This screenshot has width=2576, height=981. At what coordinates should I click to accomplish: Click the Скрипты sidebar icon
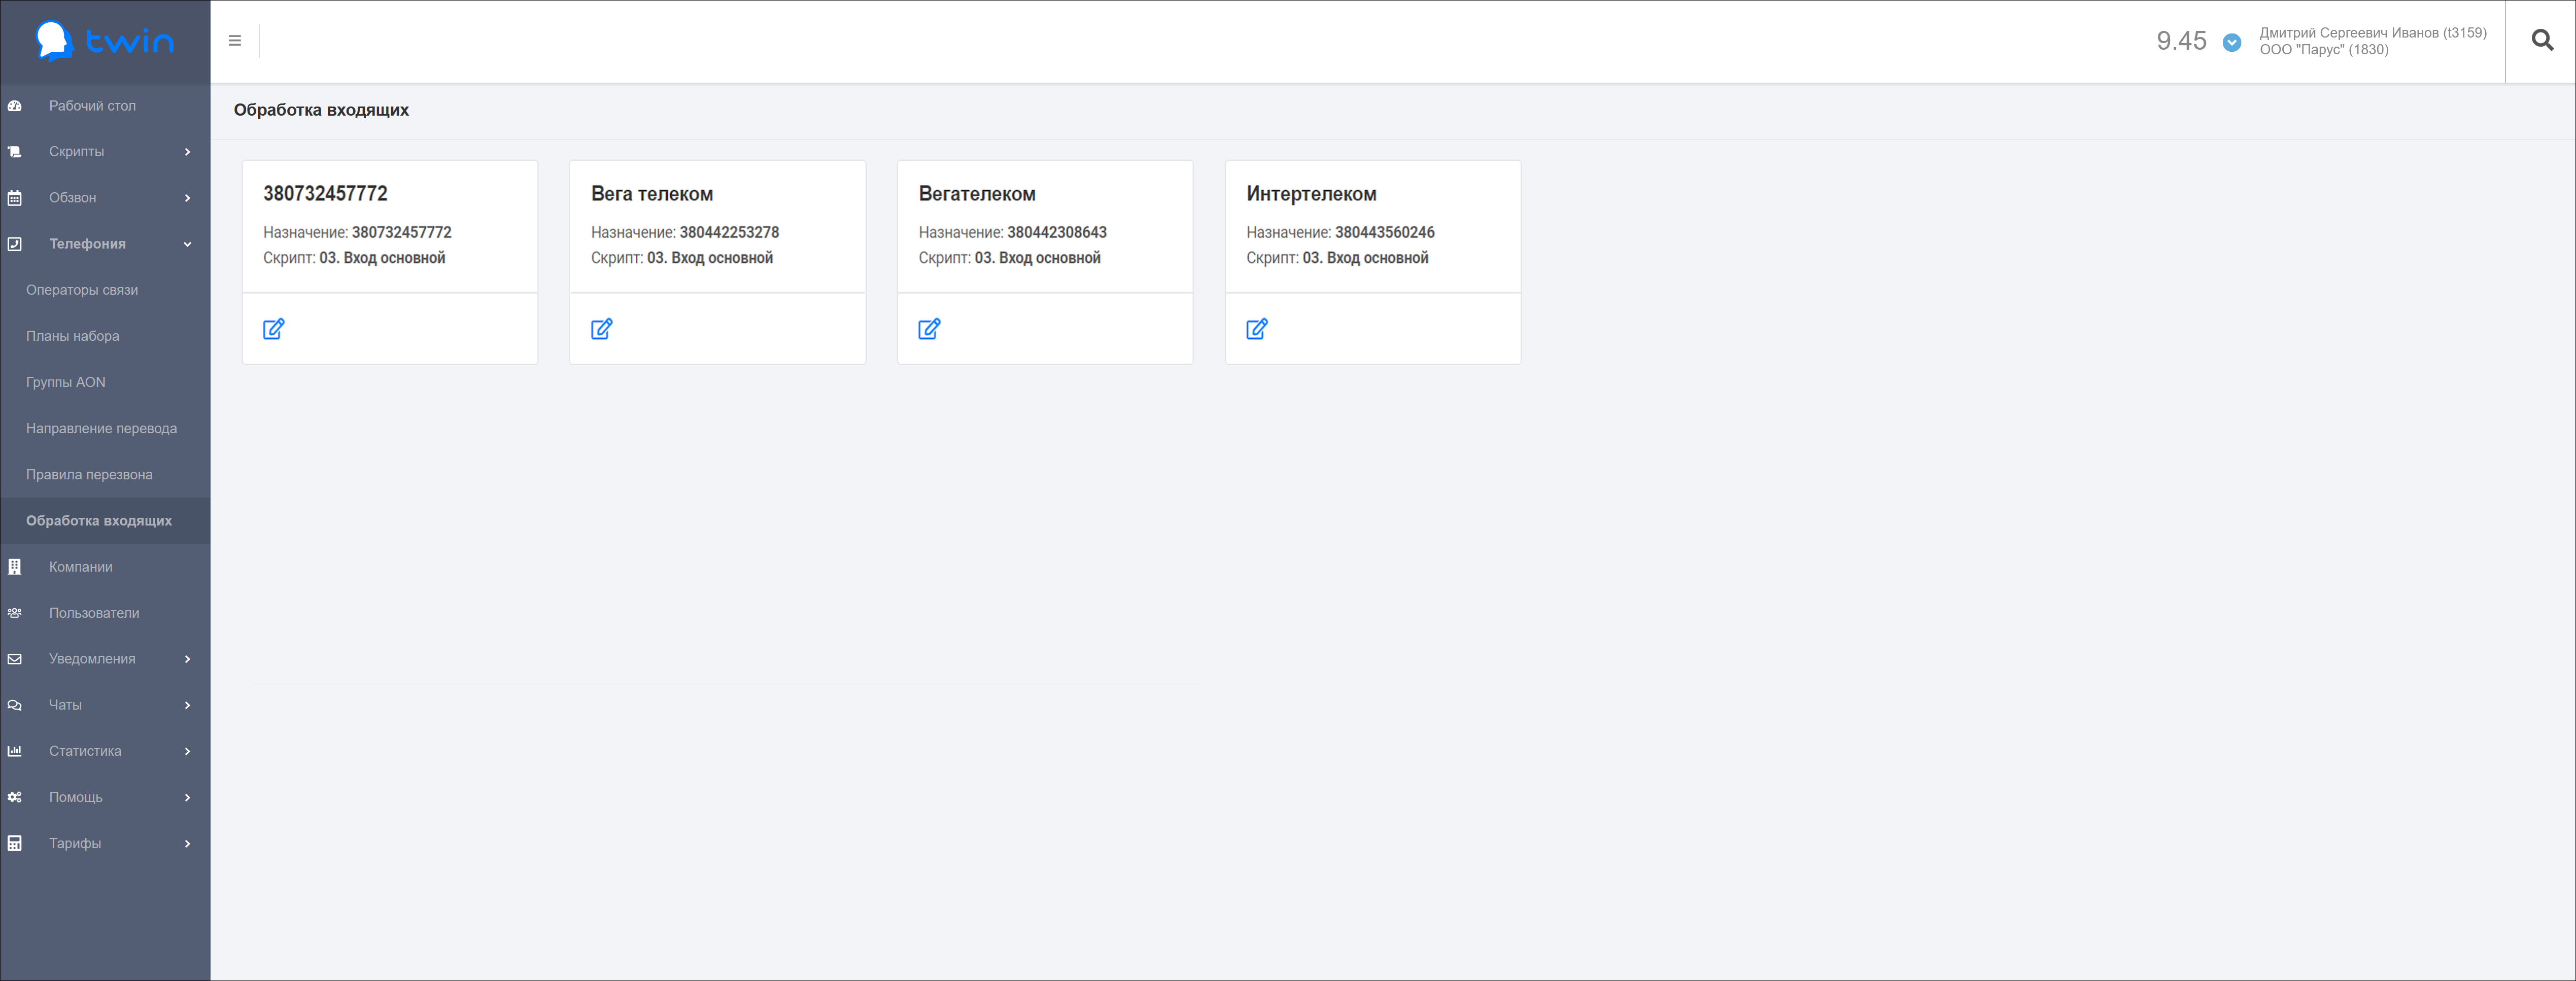[15, 152]
